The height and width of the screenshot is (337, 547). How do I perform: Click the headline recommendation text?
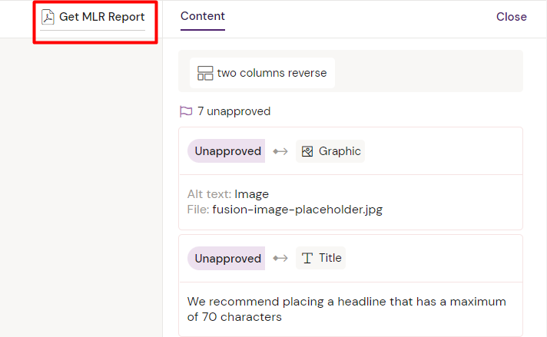346,309
